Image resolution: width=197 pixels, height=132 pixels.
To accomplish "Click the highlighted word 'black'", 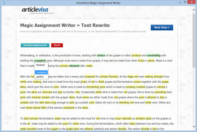I will tap(101, 82).
